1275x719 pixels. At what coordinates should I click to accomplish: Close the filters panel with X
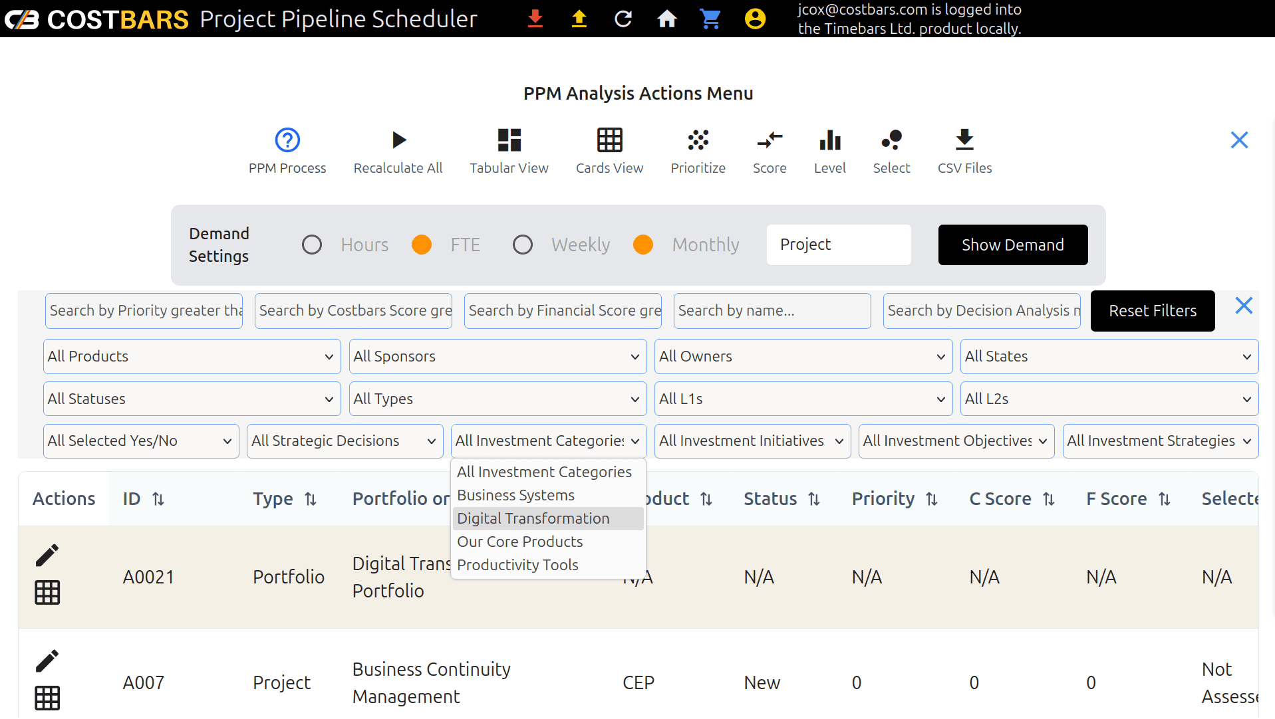[x=1244, y=306]
